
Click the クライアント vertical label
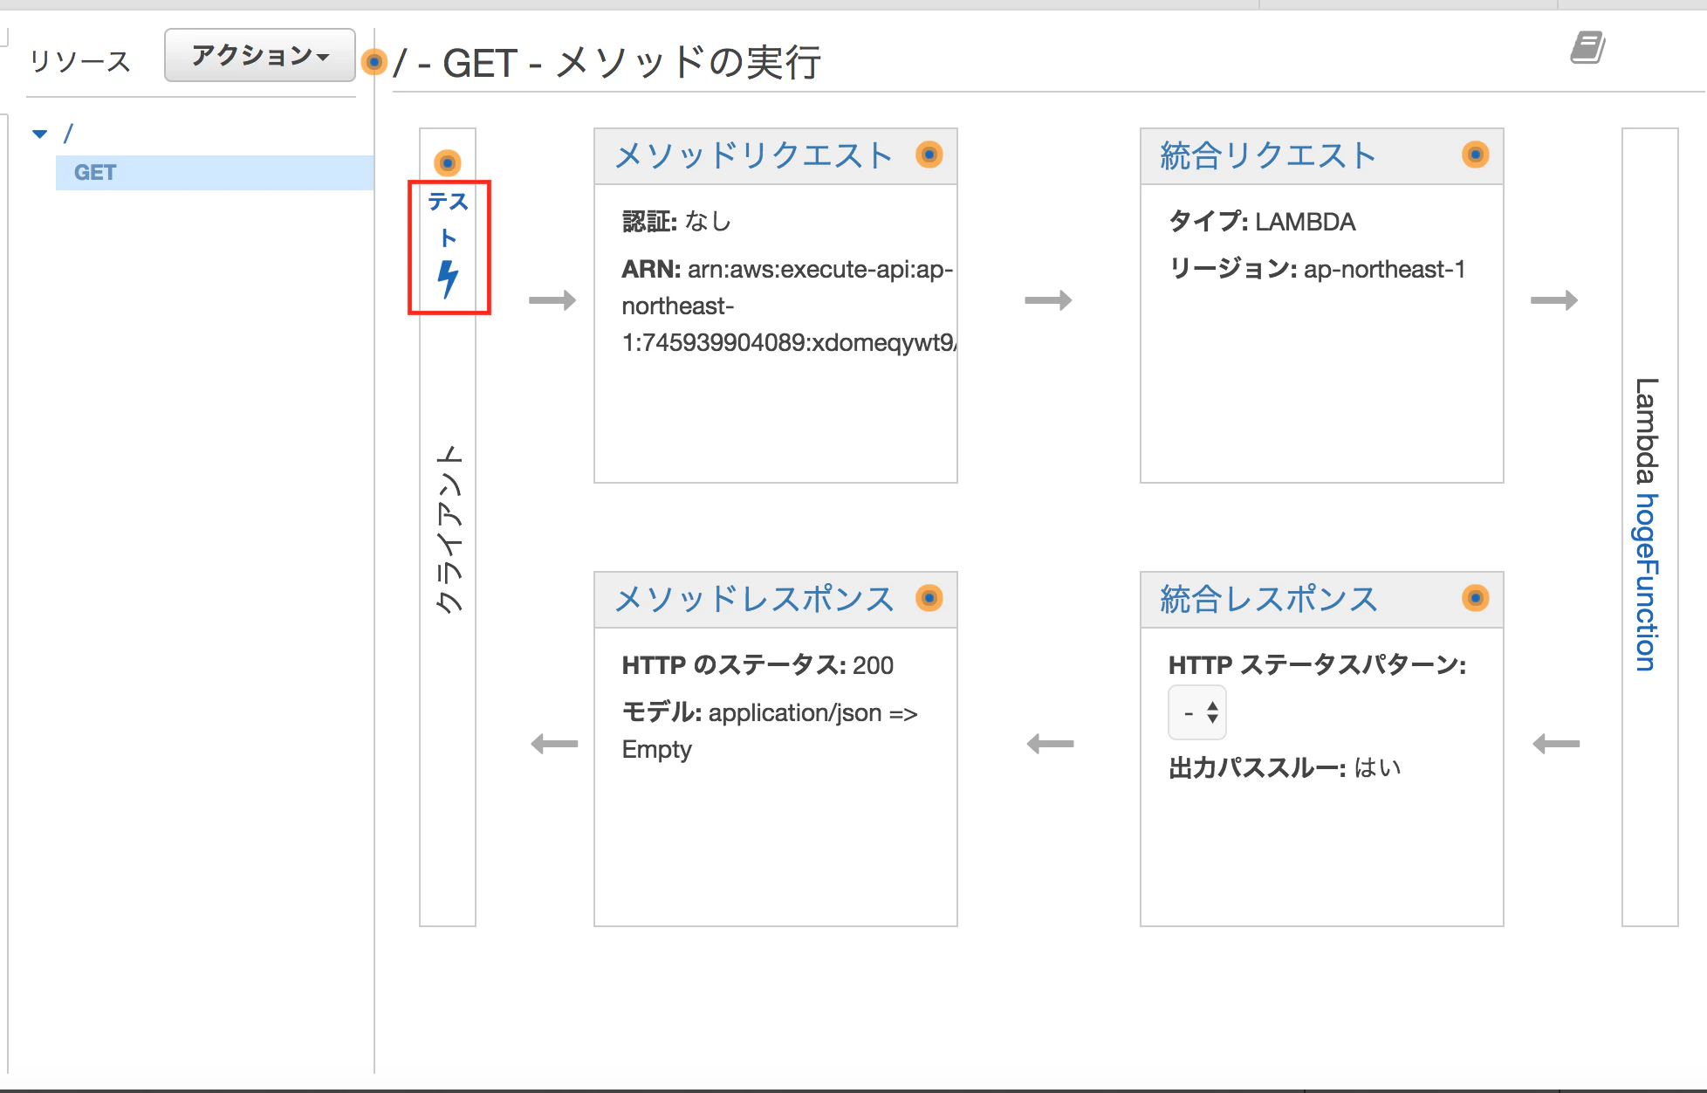coord(449,529)
